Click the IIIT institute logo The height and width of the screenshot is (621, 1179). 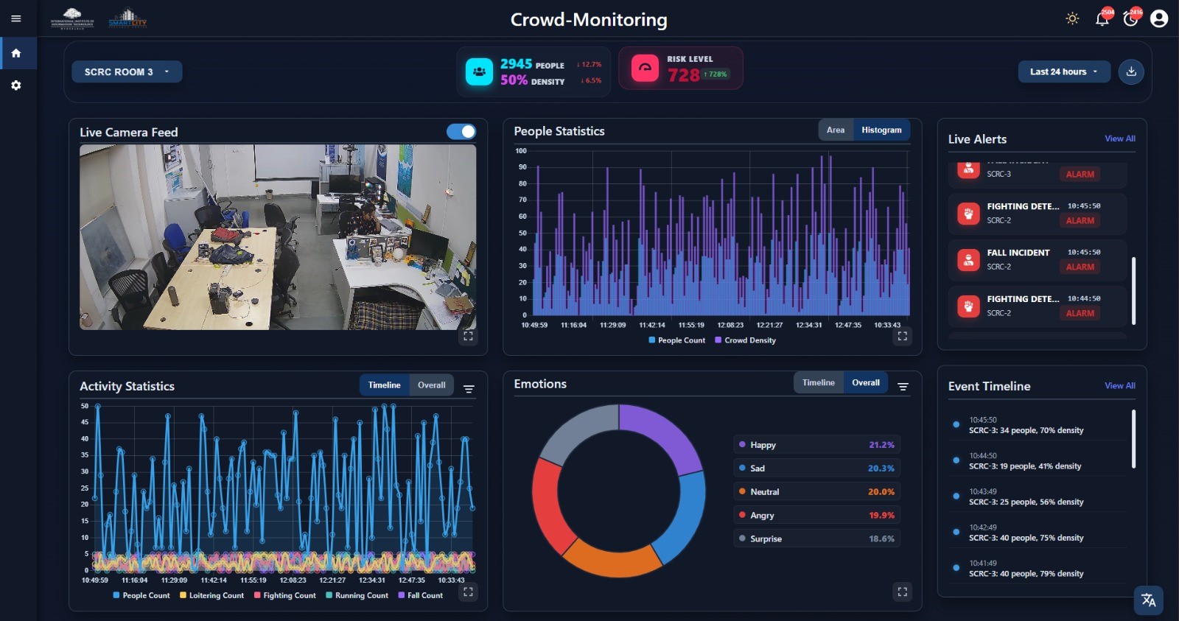coord(72,18)
